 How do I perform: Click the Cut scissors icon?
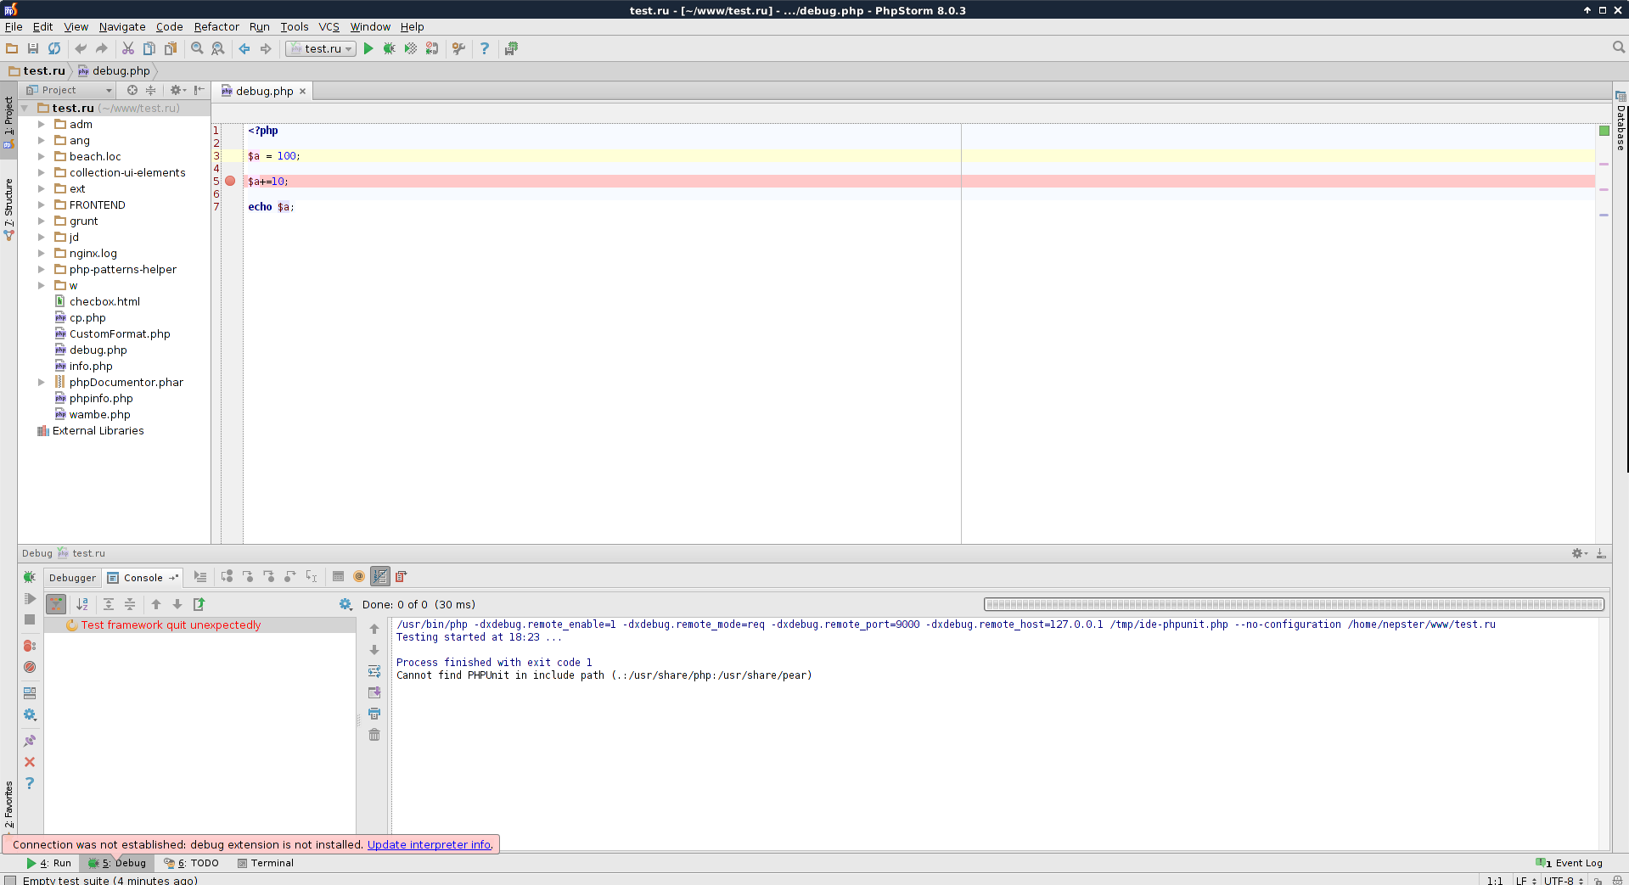[x=128, y=48]
